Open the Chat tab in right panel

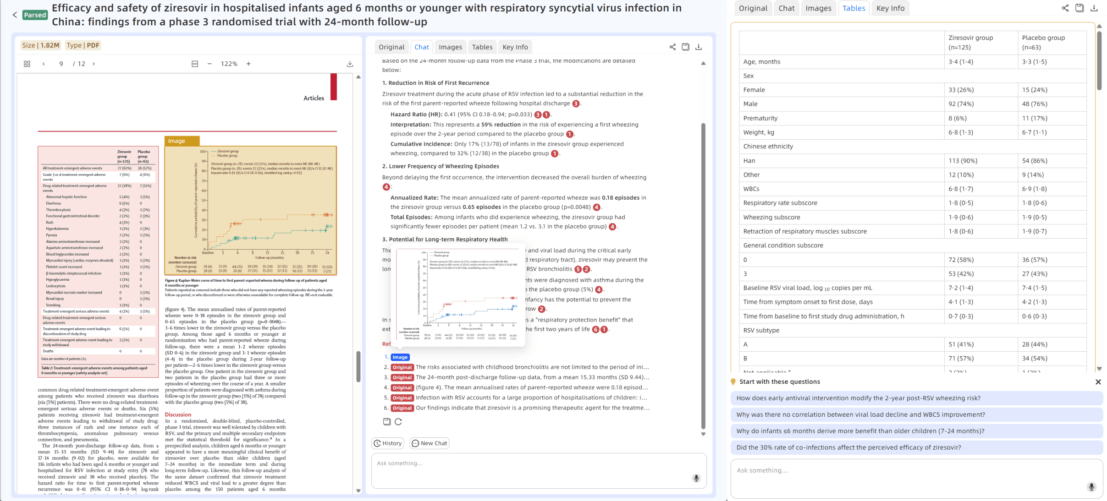click(x=787, y=8)
